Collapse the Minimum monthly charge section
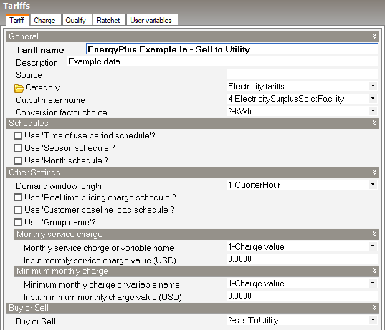Image resolution: width=385 pixels, height=330 pixels. click(374, 271)
